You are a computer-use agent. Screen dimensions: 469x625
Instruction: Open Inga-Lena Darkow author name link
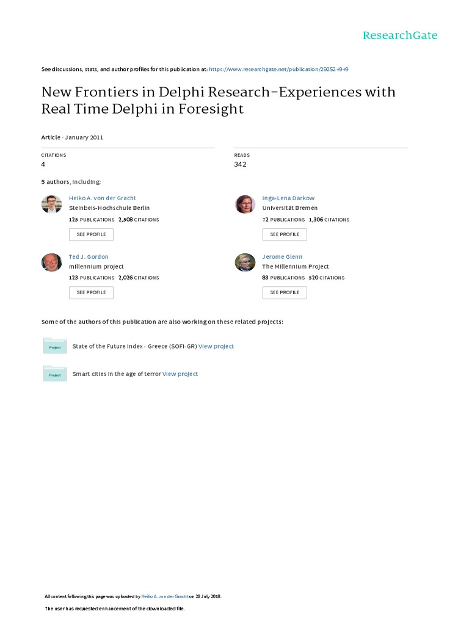tap(288, 198)
